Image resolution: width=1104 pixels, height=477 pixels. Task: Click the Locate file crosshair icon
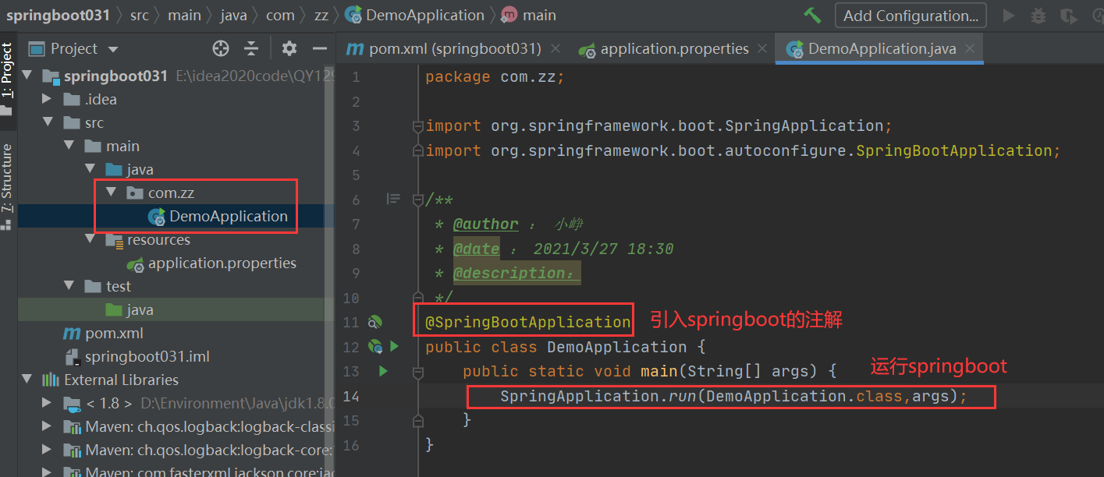pyautogui.click(x=221, y=48)
